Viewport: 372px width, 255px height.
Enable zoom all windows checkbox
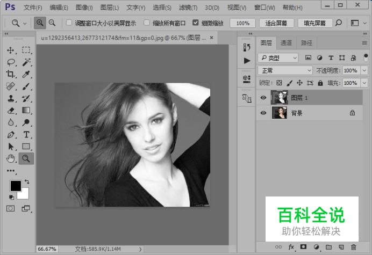(x=147, y=23)
